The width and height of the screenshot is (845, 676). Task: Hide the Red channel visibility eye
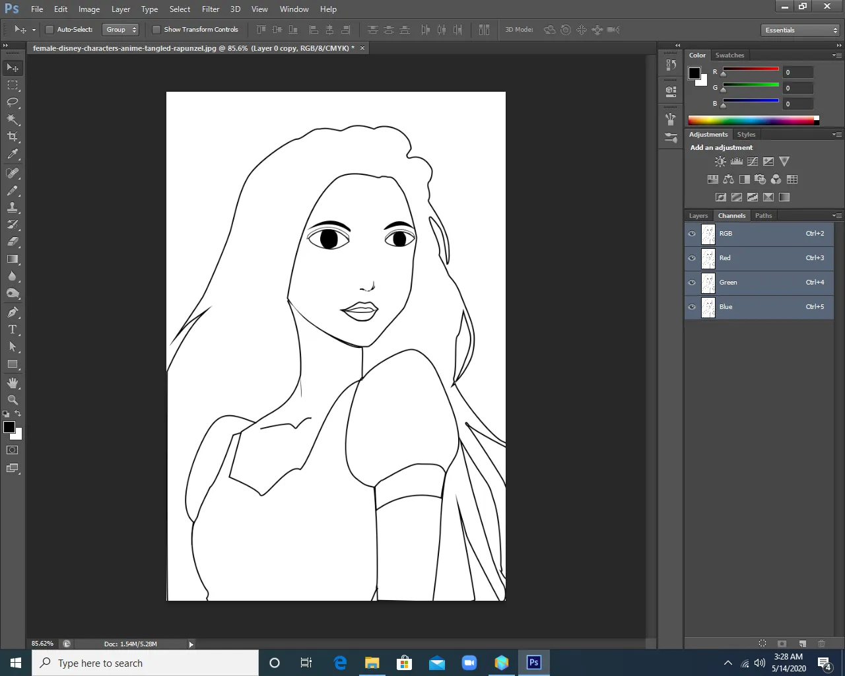(x=692, y=258)
